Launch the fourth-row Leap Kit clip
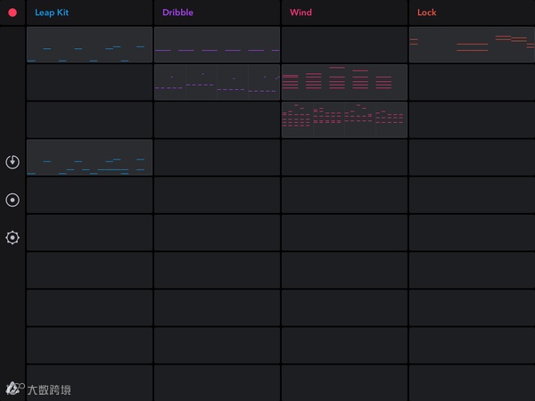This screenshot has height=401, width=535. (x=89, y=157)
